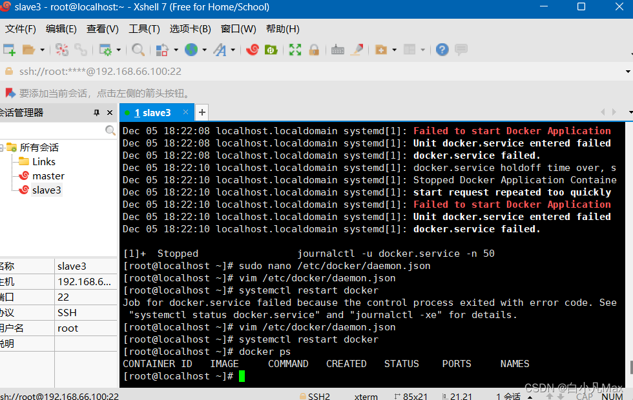Click the Find magnifier toolbar icon

[x=138, y=50]
